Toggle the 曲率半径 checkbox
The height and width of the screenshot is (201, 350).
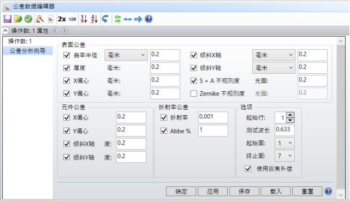(x=67, y=55)
